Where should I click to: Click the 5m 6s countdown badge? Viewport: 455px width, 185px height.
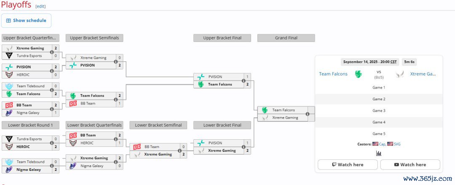(x=409, y=62)
